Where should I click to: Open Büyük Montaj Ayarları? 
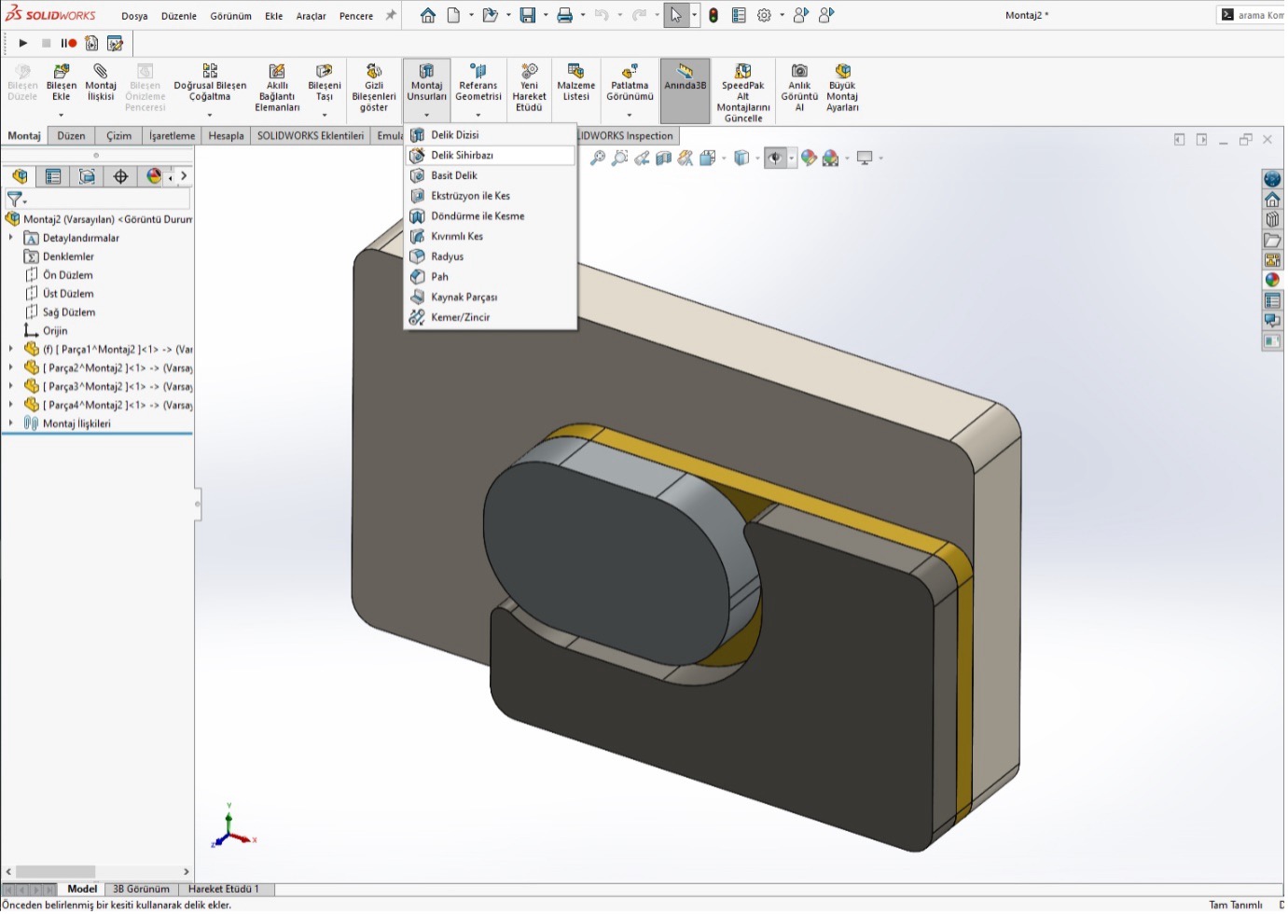tap(842, 89)
